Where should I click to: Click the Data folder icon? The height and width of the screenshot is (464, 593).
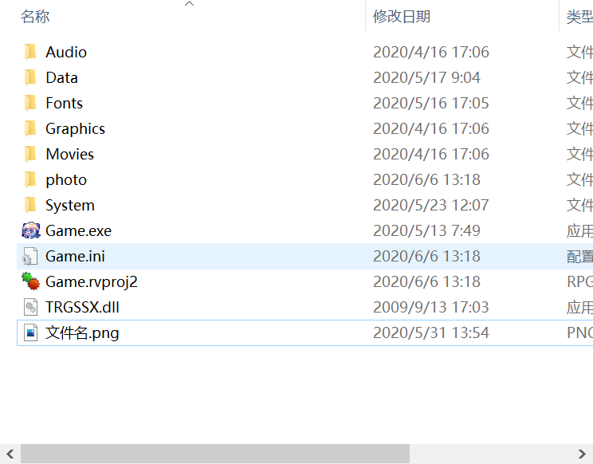tap(30, 77)
